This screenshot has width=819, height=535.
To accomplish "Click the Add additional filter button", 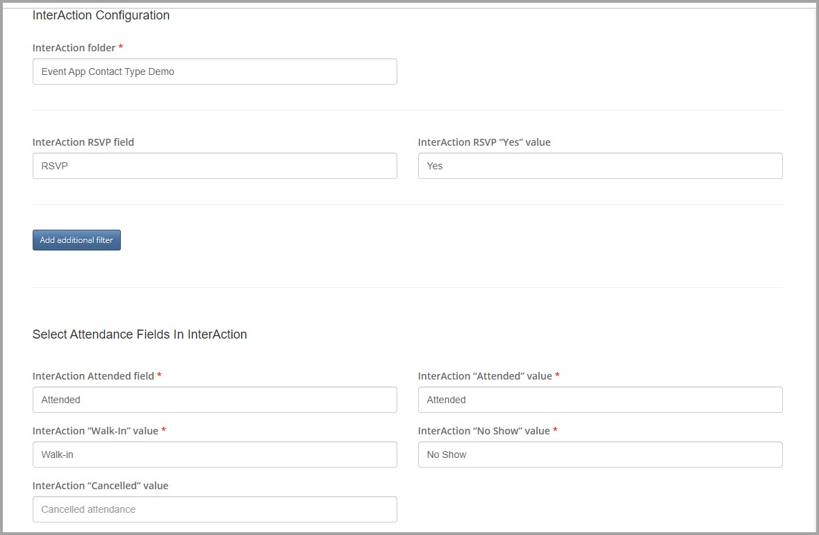I will tap(77, 240).
